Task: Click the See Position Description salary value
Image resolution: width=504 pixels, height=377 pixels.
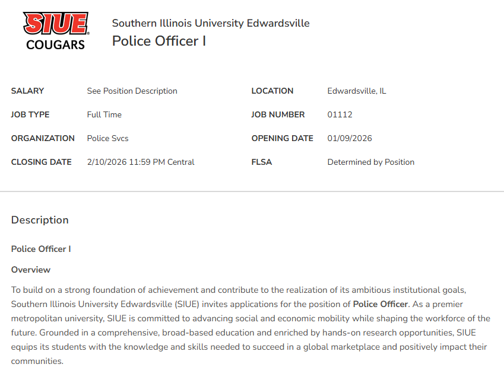Action: click(x=132, y=91)
